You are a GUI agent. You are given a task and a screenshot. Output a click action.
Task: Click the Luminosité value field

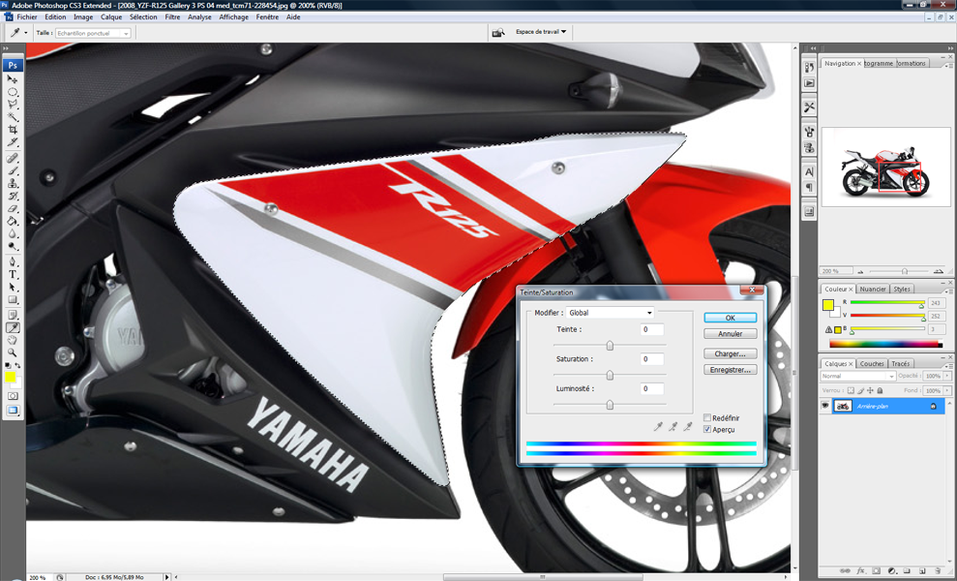652,388
